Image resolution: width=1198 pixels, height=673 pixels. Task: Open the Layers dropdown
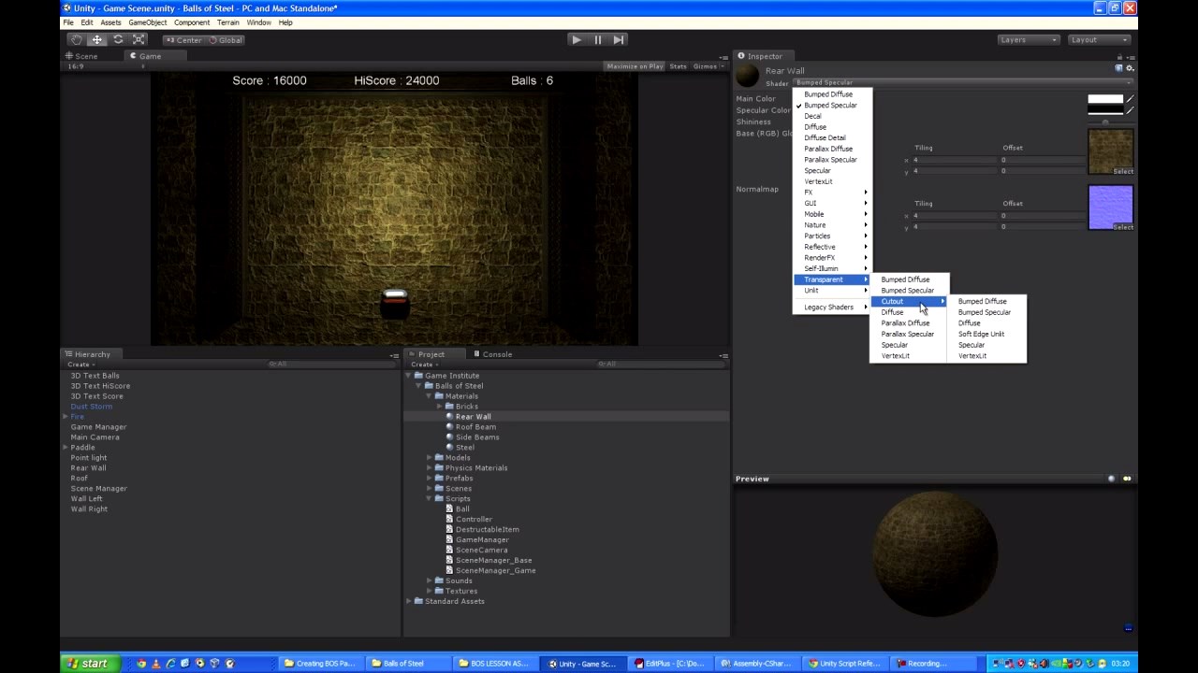click(x=1028, y=40)
